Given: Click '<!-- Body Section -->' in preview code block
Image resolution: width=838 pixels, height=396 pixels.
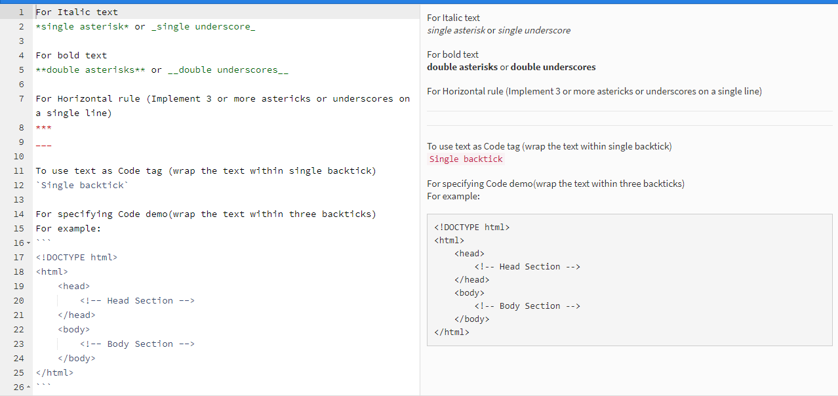Looking at the screenshot, I should point(527,306).
